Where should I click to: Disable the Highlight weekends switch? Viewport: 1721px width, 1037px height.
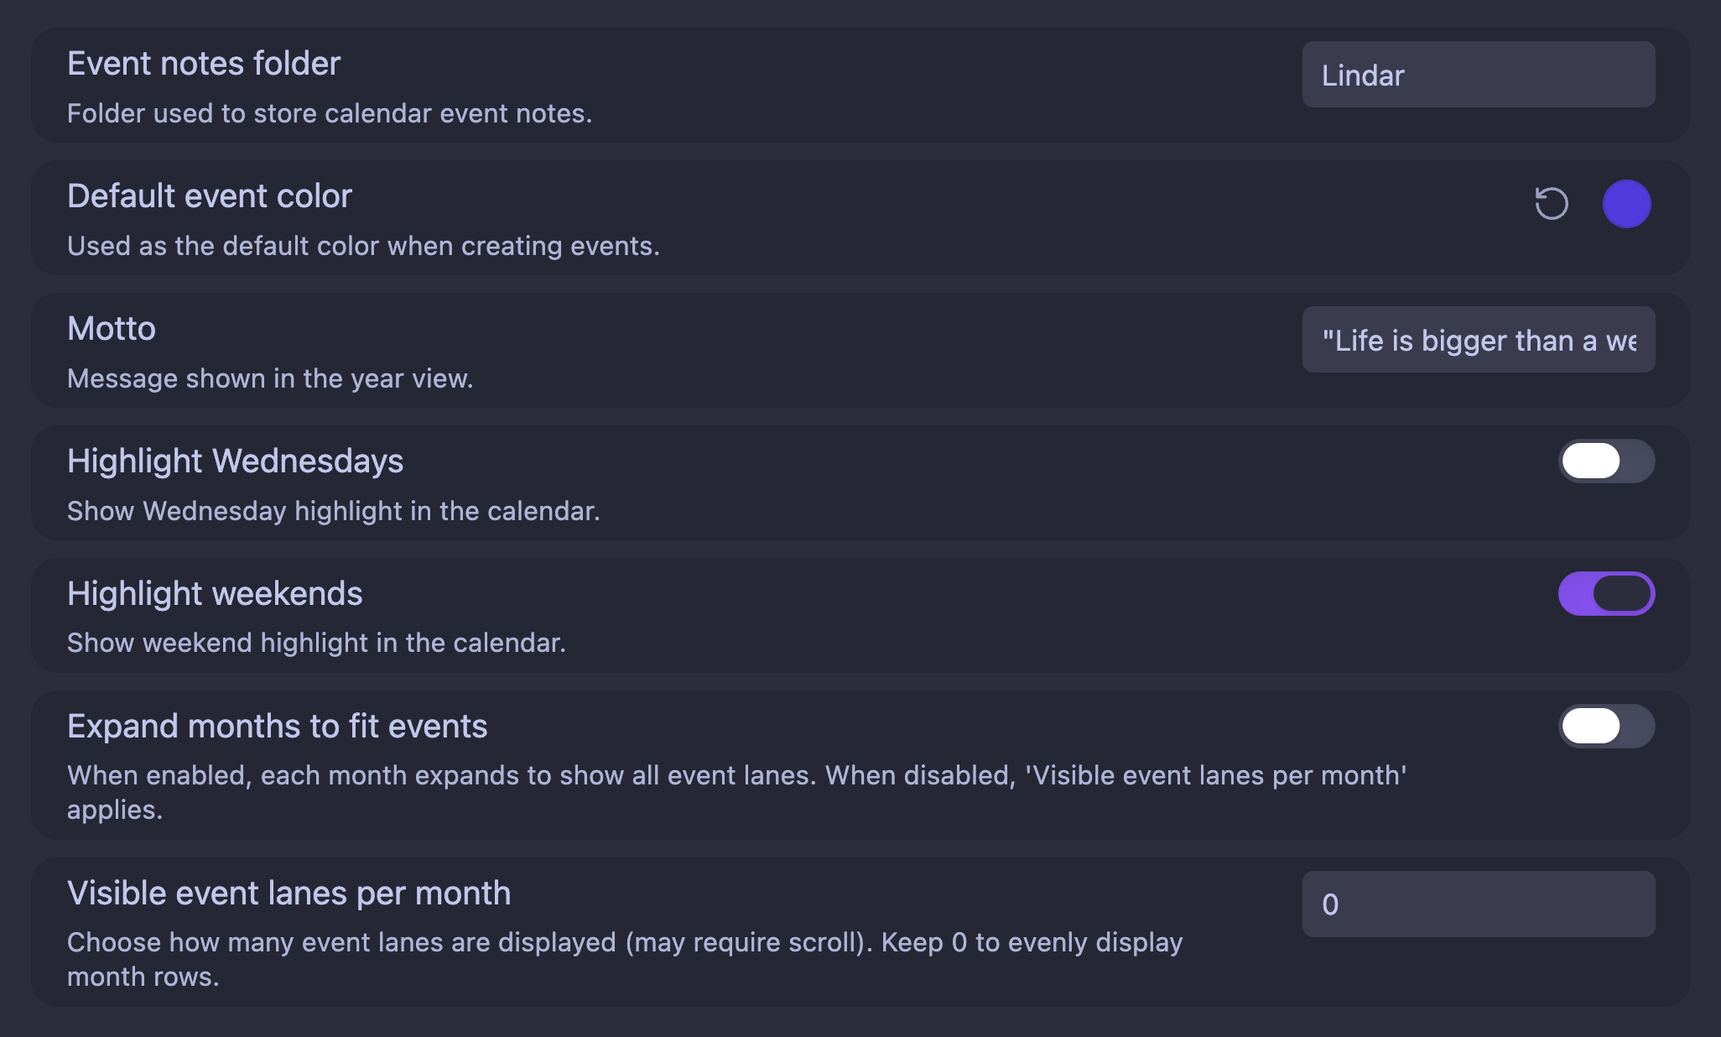point(1606,593)
